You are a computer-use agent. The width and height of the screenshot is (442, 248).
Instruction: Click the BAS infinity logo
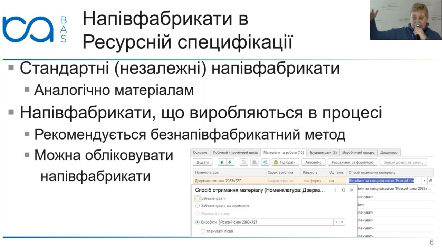click(x=28, y=29)
